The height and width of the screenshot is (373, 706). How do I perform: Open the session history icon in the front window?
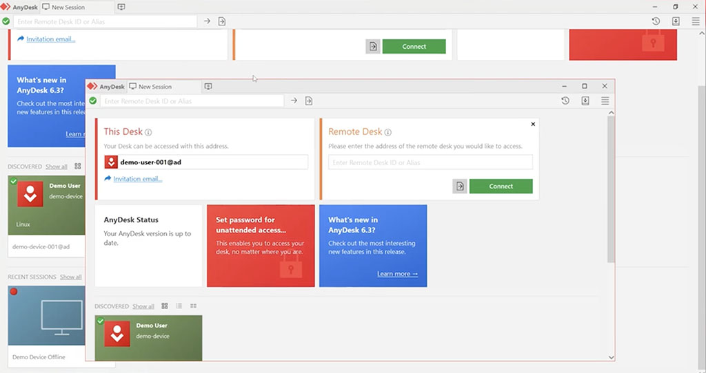tap(565, 100)
